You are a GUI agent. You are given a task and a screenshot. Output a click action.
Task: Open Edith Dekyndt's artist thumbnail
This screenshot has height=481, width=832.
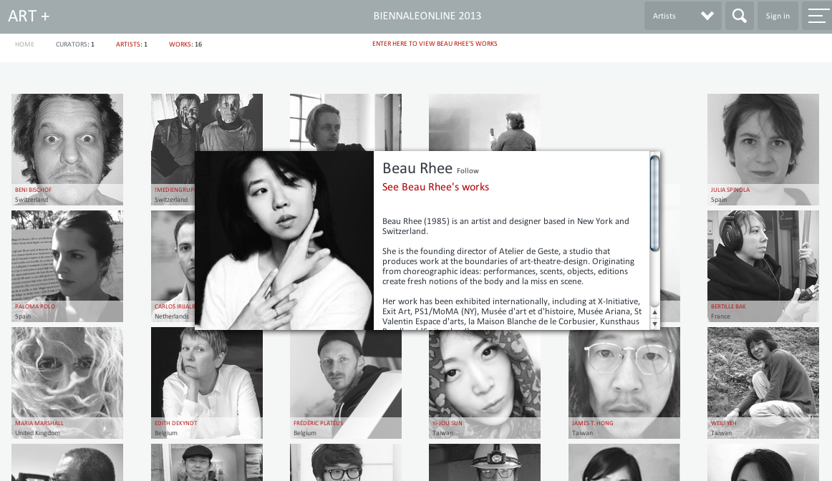(207, 383)
